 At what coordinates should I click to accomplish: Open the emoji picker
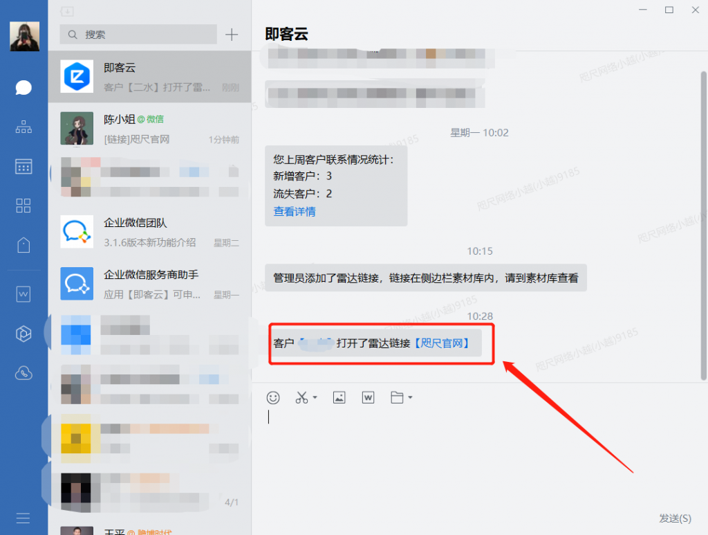(273, 398)
